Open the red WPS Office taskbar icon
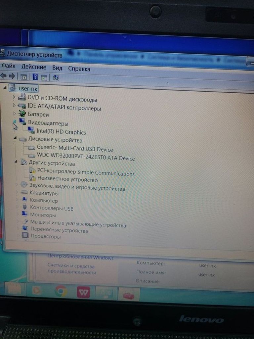This screenshot has height=339, width=254. pos(84,293)
